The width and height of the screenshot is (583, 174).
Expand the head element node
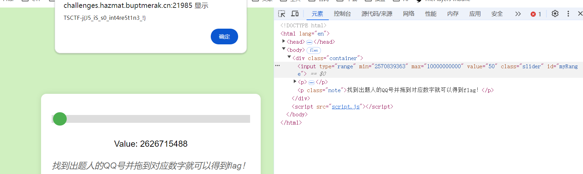(284, 41)
